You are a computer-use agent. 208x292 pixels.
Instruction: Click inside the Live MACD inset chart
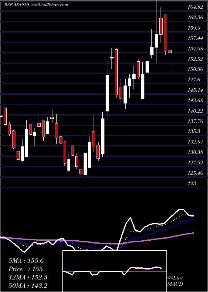[114, 271]
